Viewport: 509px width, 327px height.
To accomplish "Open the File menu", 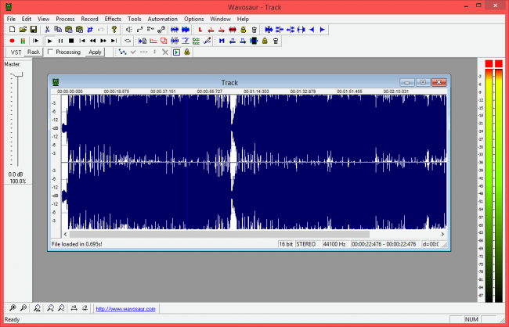I will (x=11, y=19).
